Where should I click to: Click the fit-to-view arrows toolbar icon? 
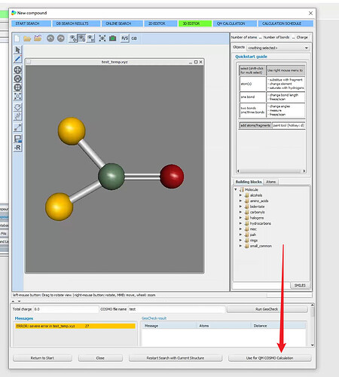[102, 38]
